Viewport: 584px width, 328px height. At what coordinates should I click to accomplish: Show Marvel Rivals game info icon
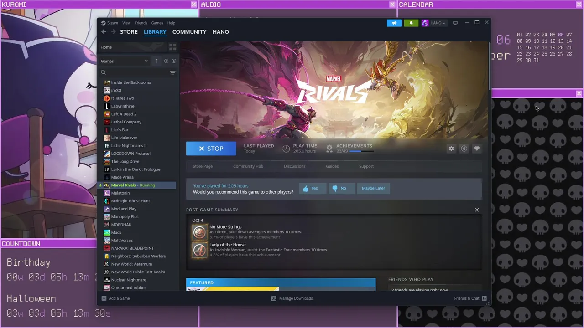click(x=464, y=149)
